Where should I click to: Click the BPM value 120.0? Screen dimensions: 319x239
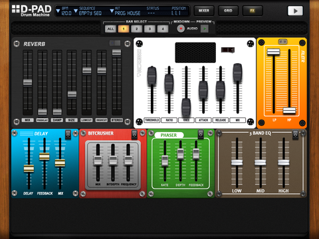(x=66, y=13)
